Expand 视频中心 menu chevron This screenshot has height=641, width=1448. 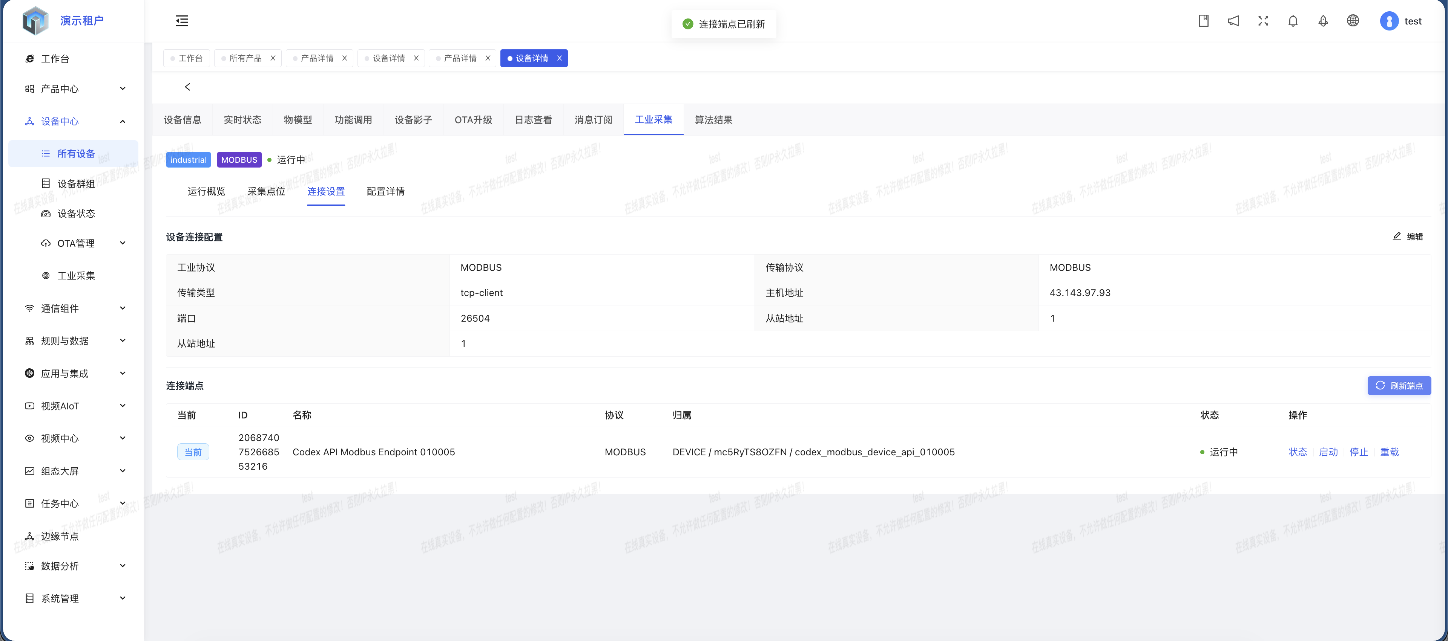tap(123, 438)
